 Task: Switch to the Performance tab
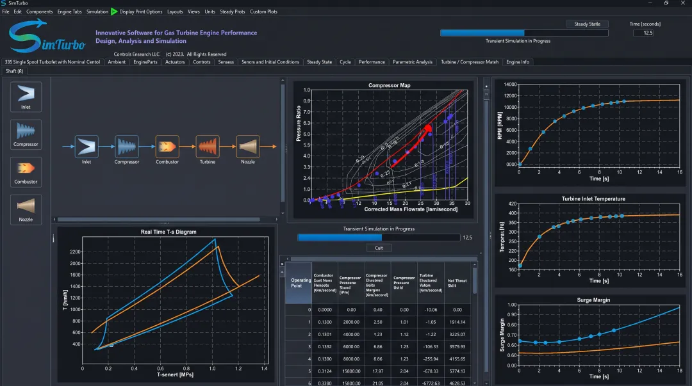click(372, 62)
